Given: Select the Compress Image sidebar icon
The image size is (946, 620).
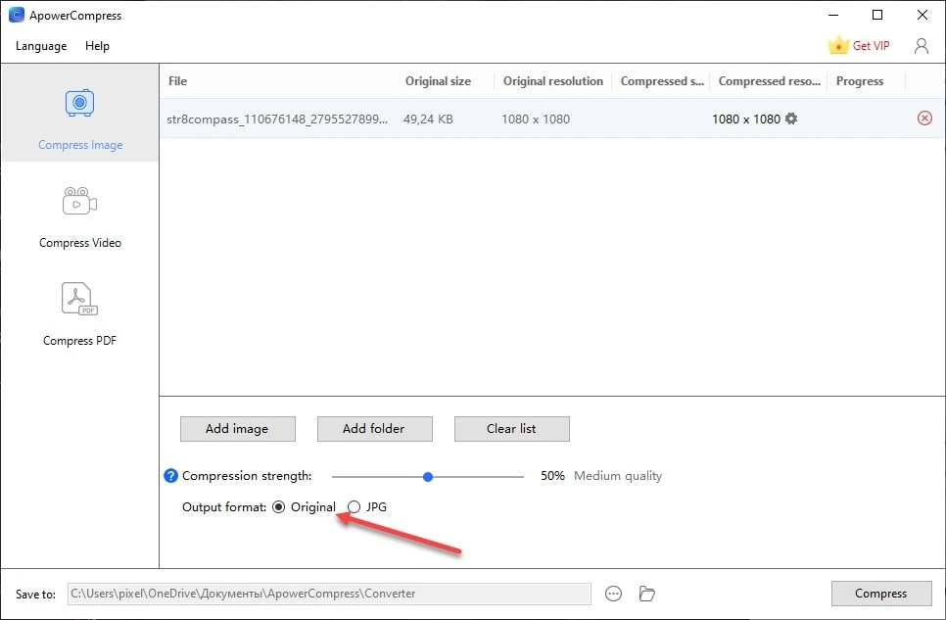Looking at the screenshot, I should (x=79, y=103).
